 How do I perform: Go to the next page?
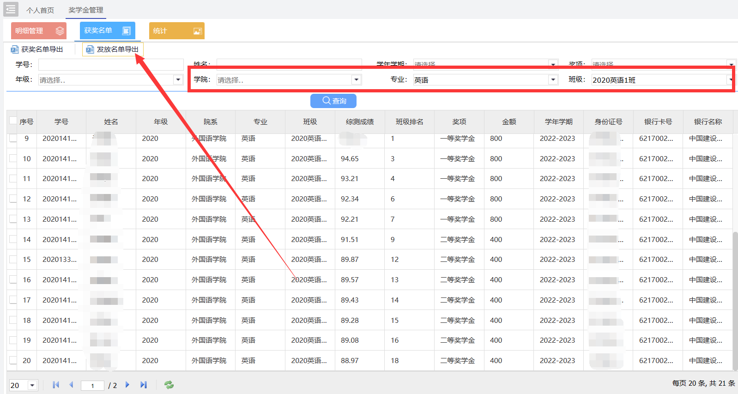127,385
